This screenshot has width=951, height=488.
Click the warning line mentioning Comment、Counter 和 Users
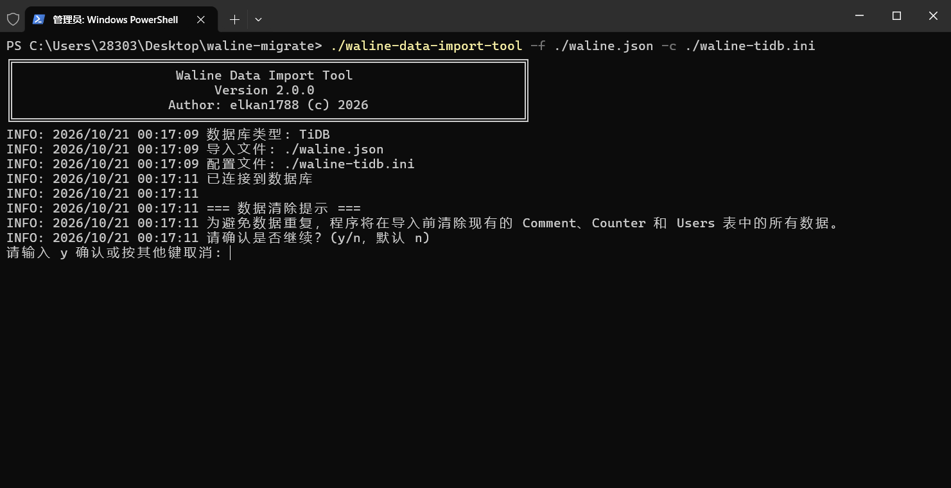(x=423, y=223)
